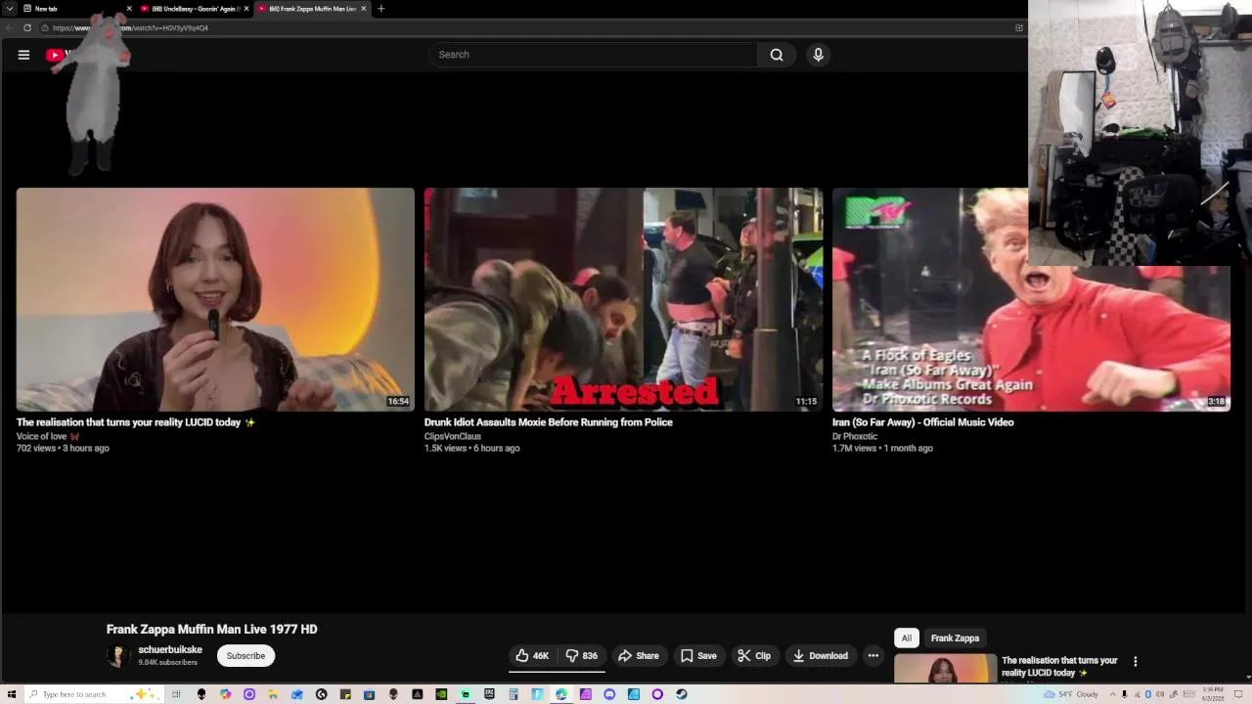1252x704 pixels.
Task: Open the YouTube hamburger guide menu
Action: coord(23,55)
